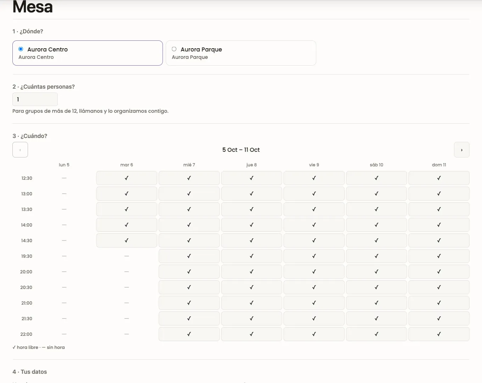482x383 pixels.
Task: Go to the next week arrow
Action: [462, 150]
